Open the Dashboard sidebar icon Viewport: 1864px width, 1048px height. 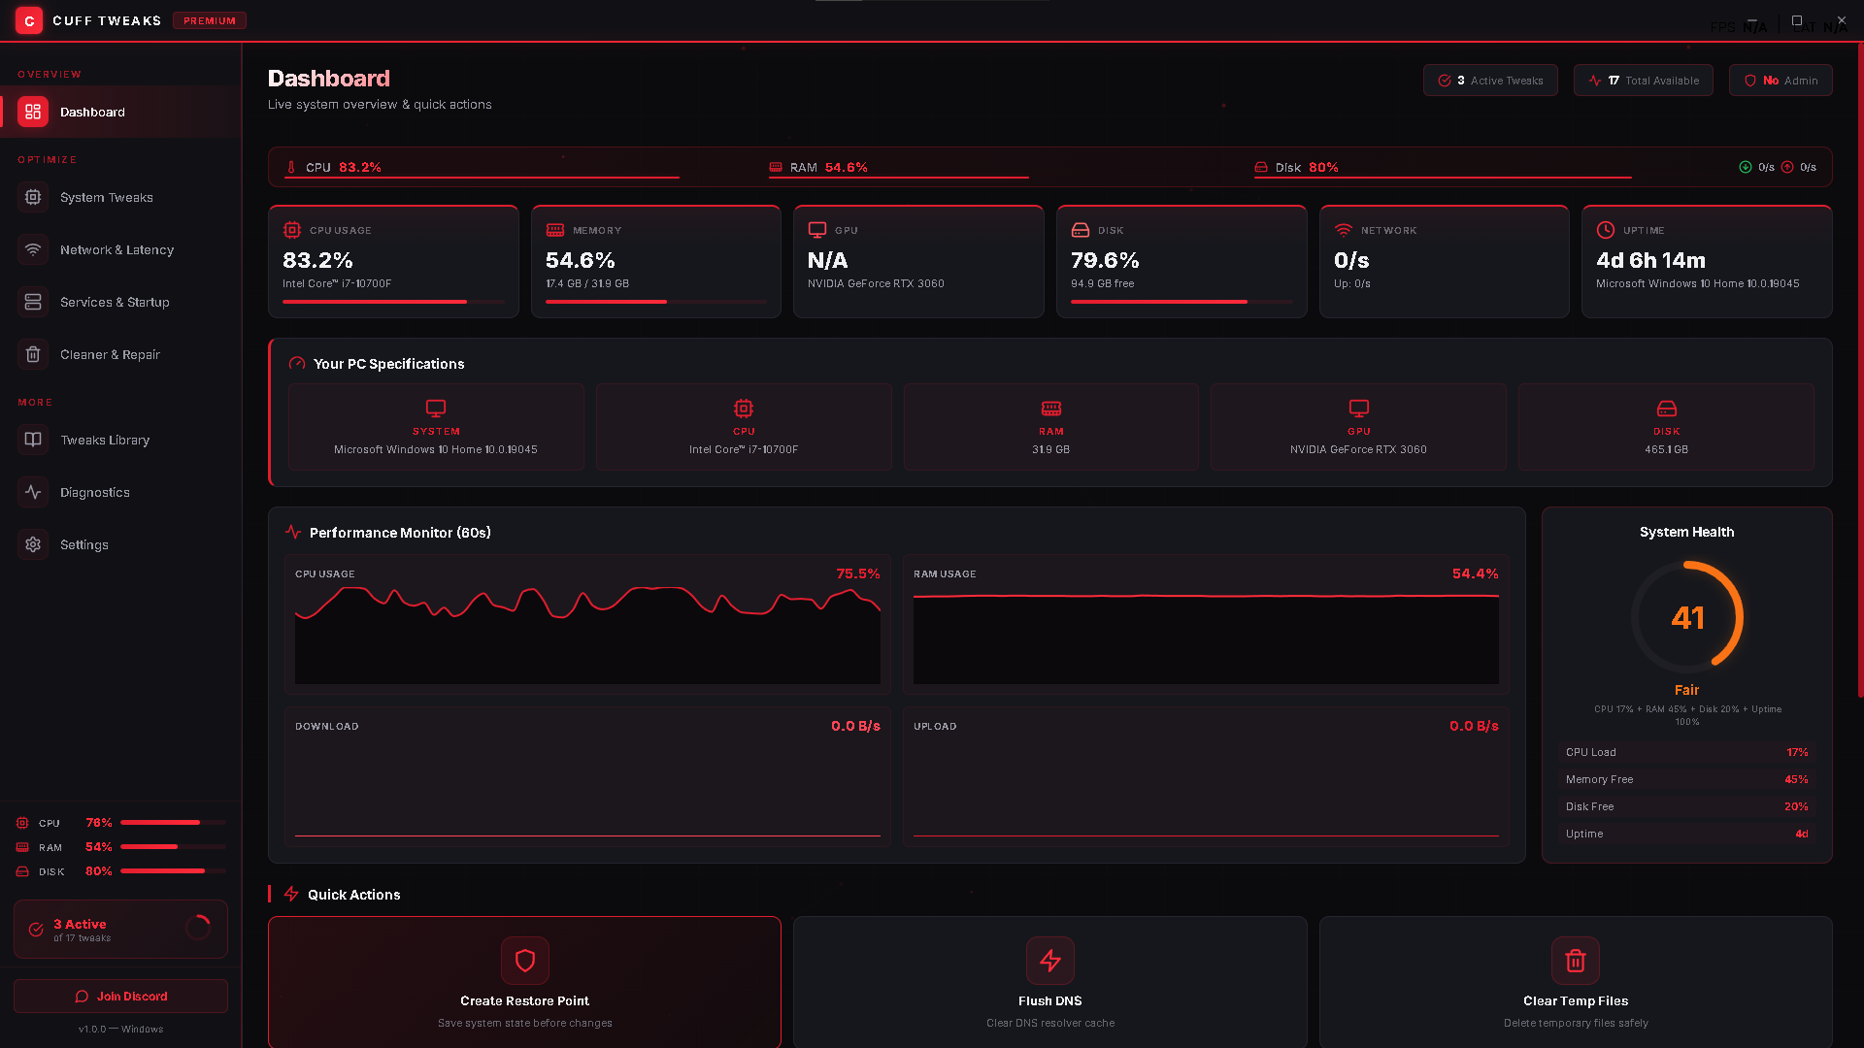pos(33,112)
